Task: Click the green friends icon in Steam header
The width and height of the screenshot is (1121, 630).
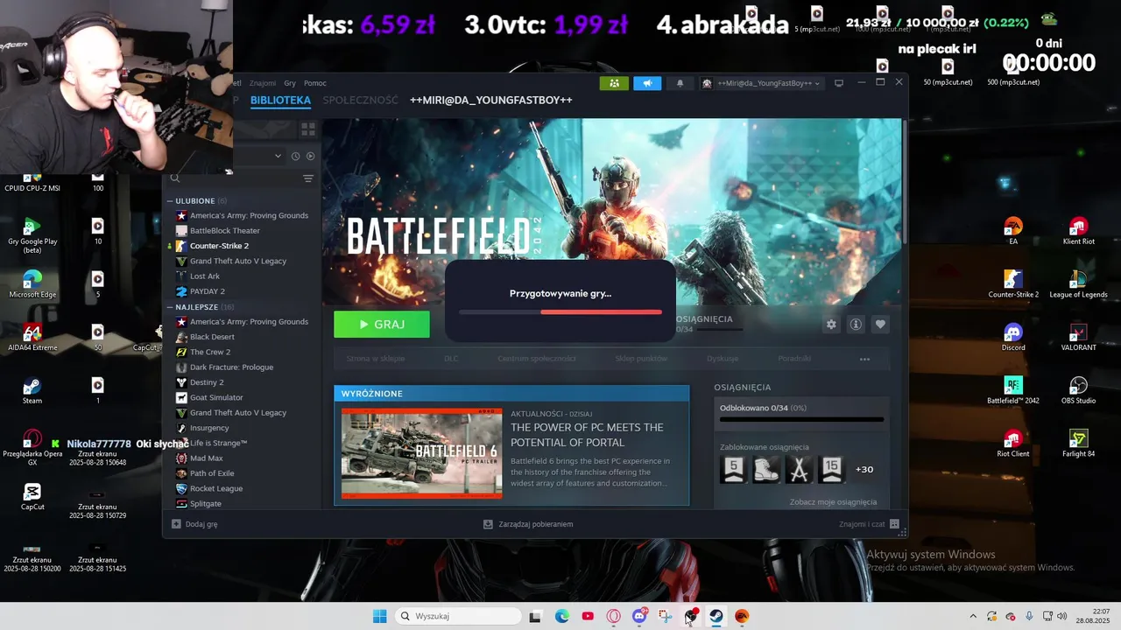Action: point(614,83)
